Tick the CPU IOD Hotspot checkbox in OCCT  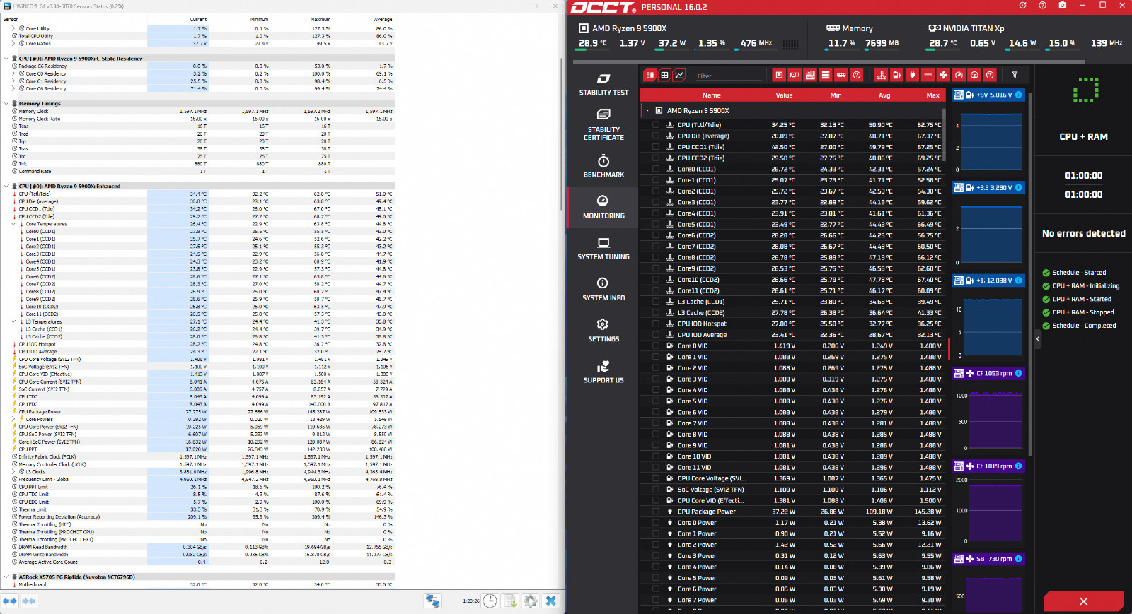coord(656,324)
